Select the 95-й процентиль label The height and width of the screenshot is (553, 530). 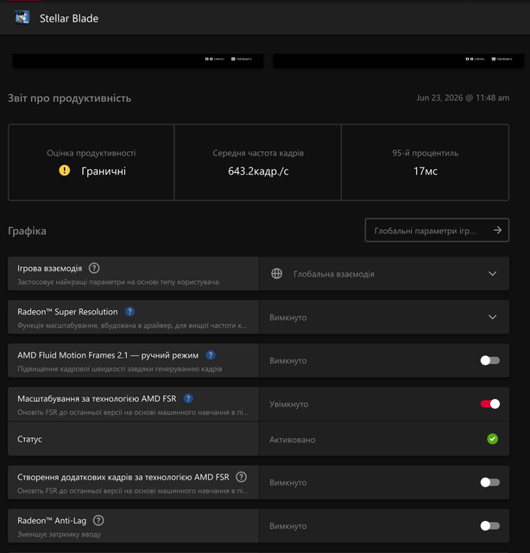[x=425, y=153]
